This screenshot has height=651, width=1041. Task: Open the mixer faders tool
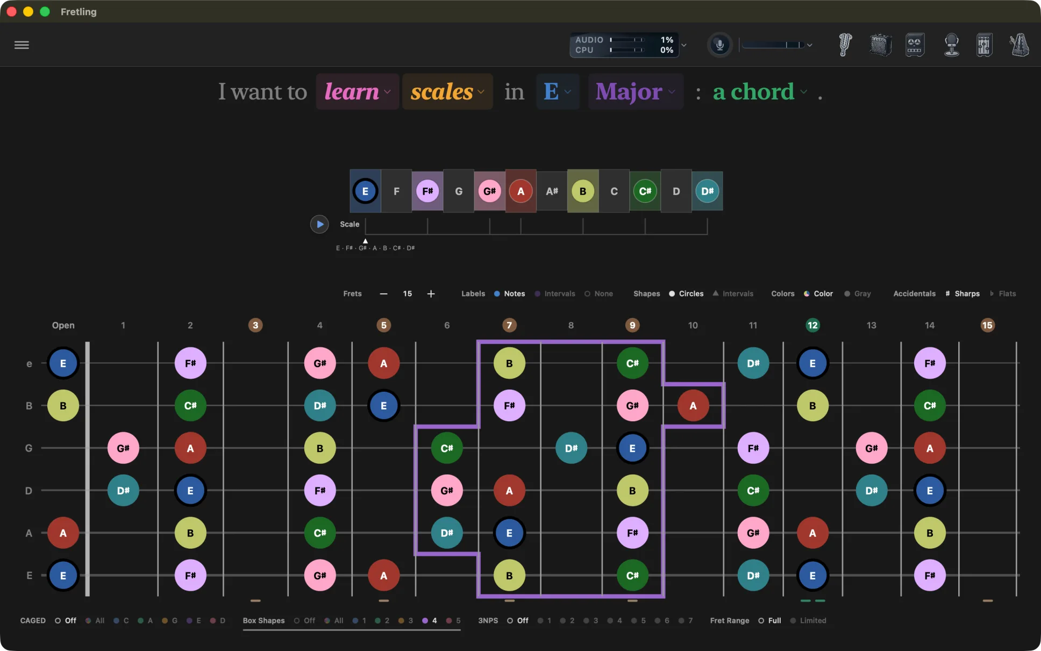tap(984, 45)
